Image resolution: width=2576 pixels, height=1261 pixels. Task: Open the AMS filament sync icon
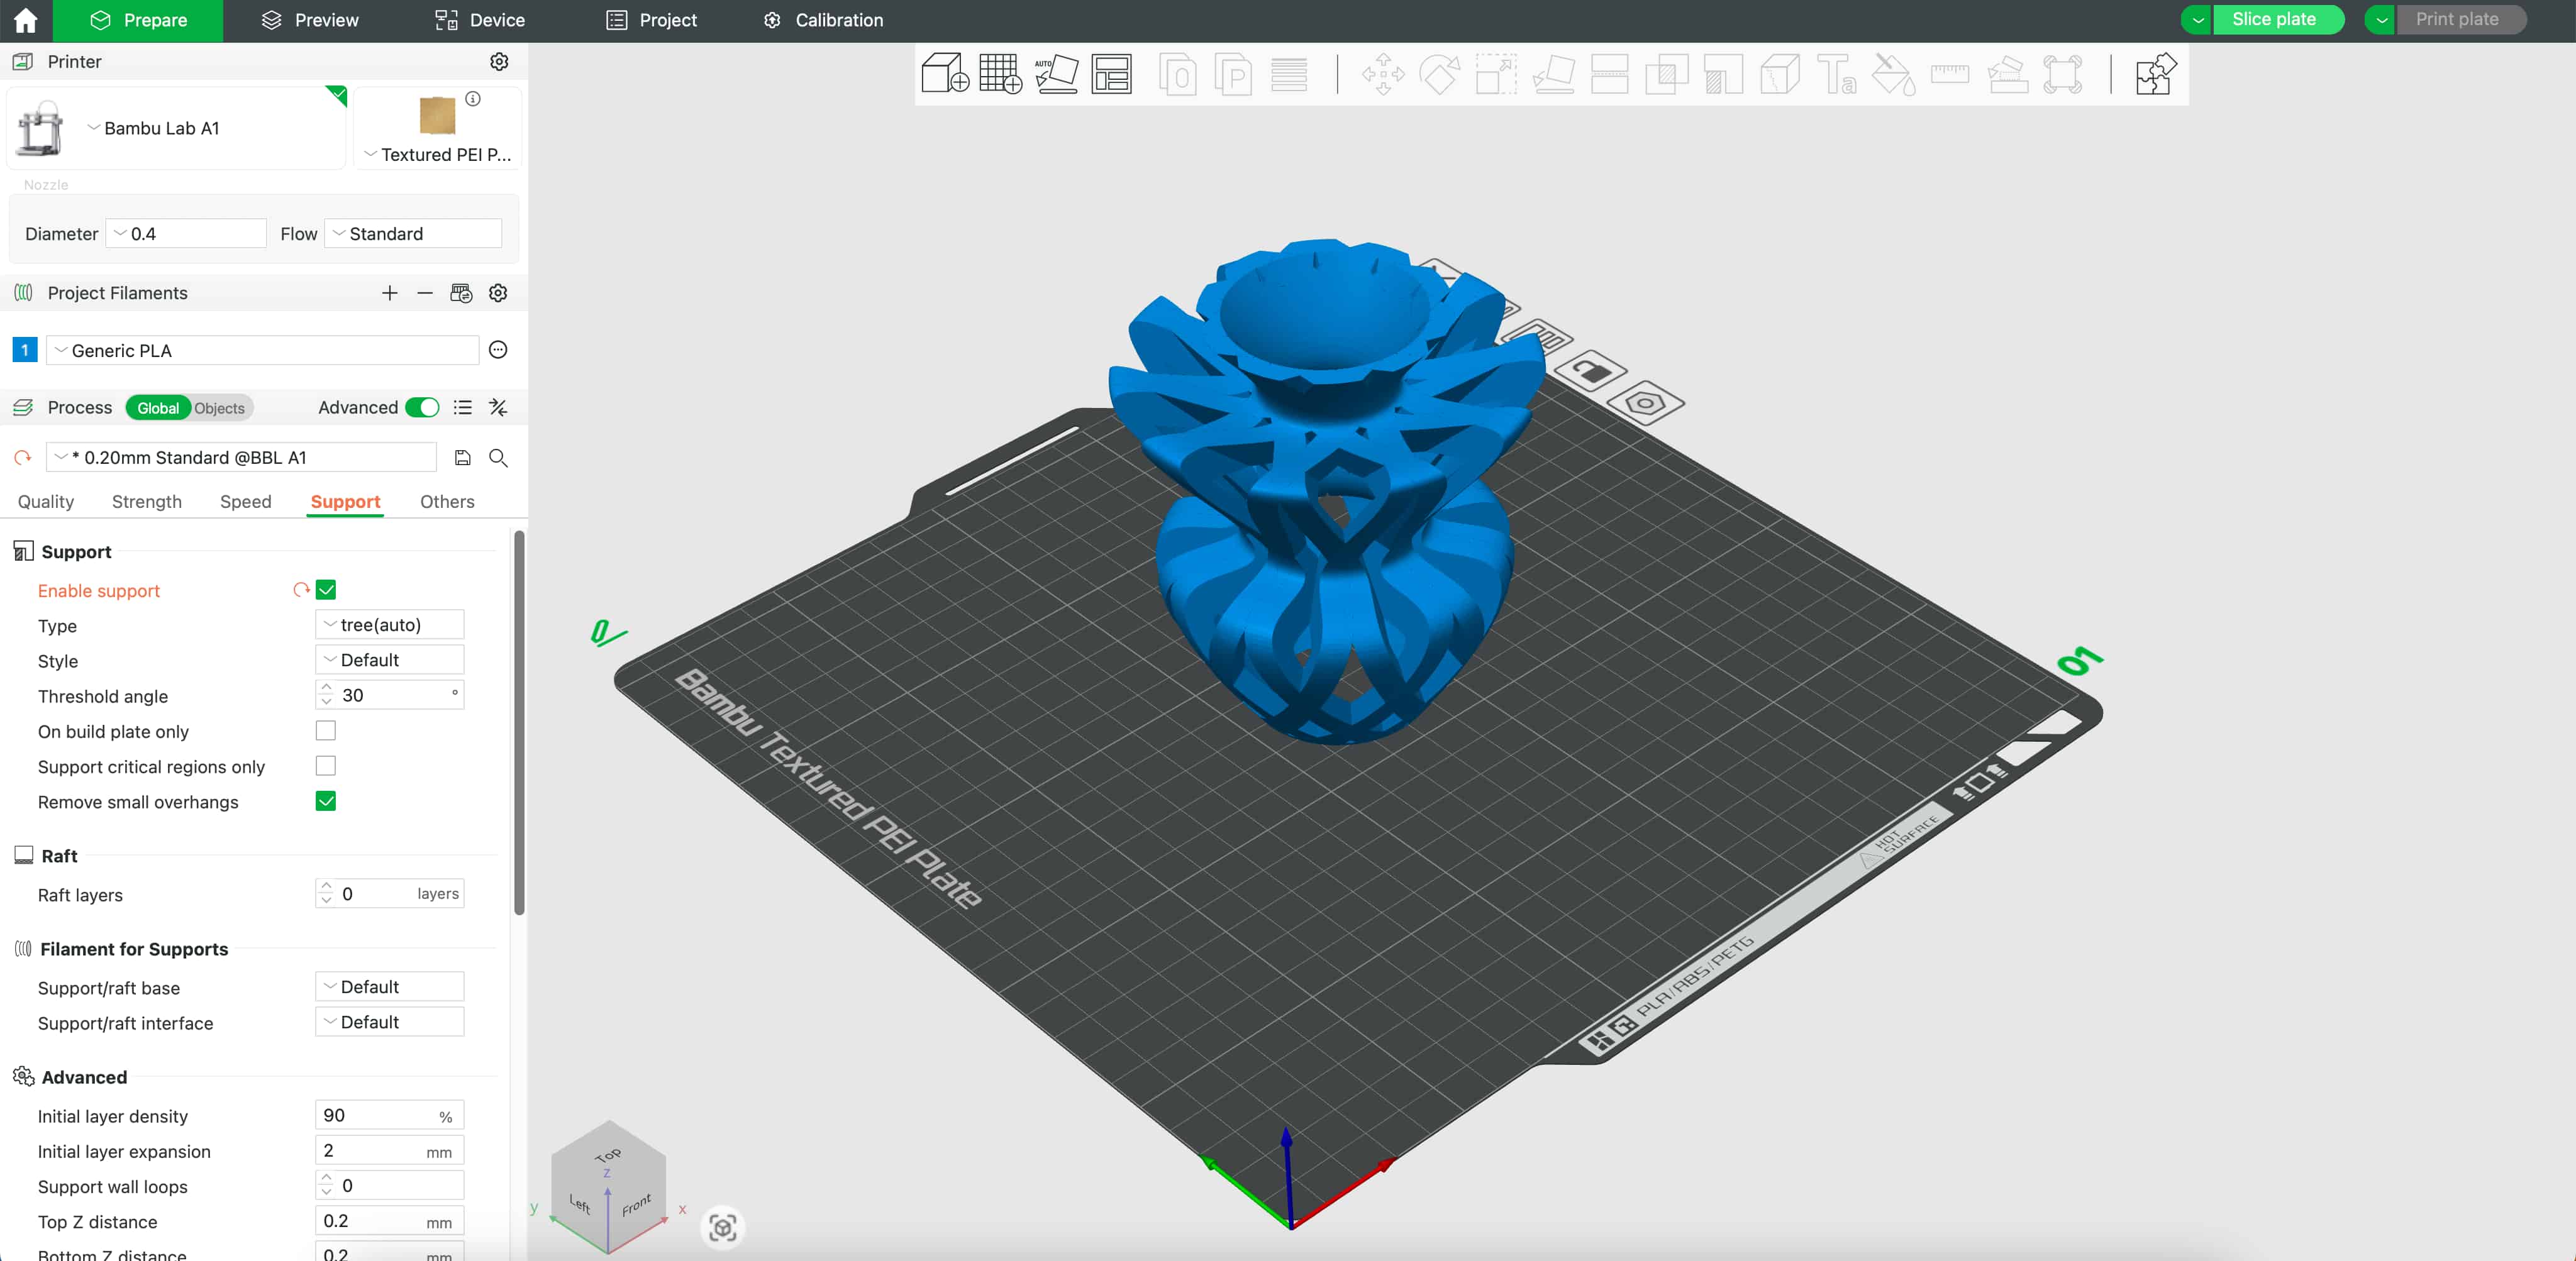point(461,293)
